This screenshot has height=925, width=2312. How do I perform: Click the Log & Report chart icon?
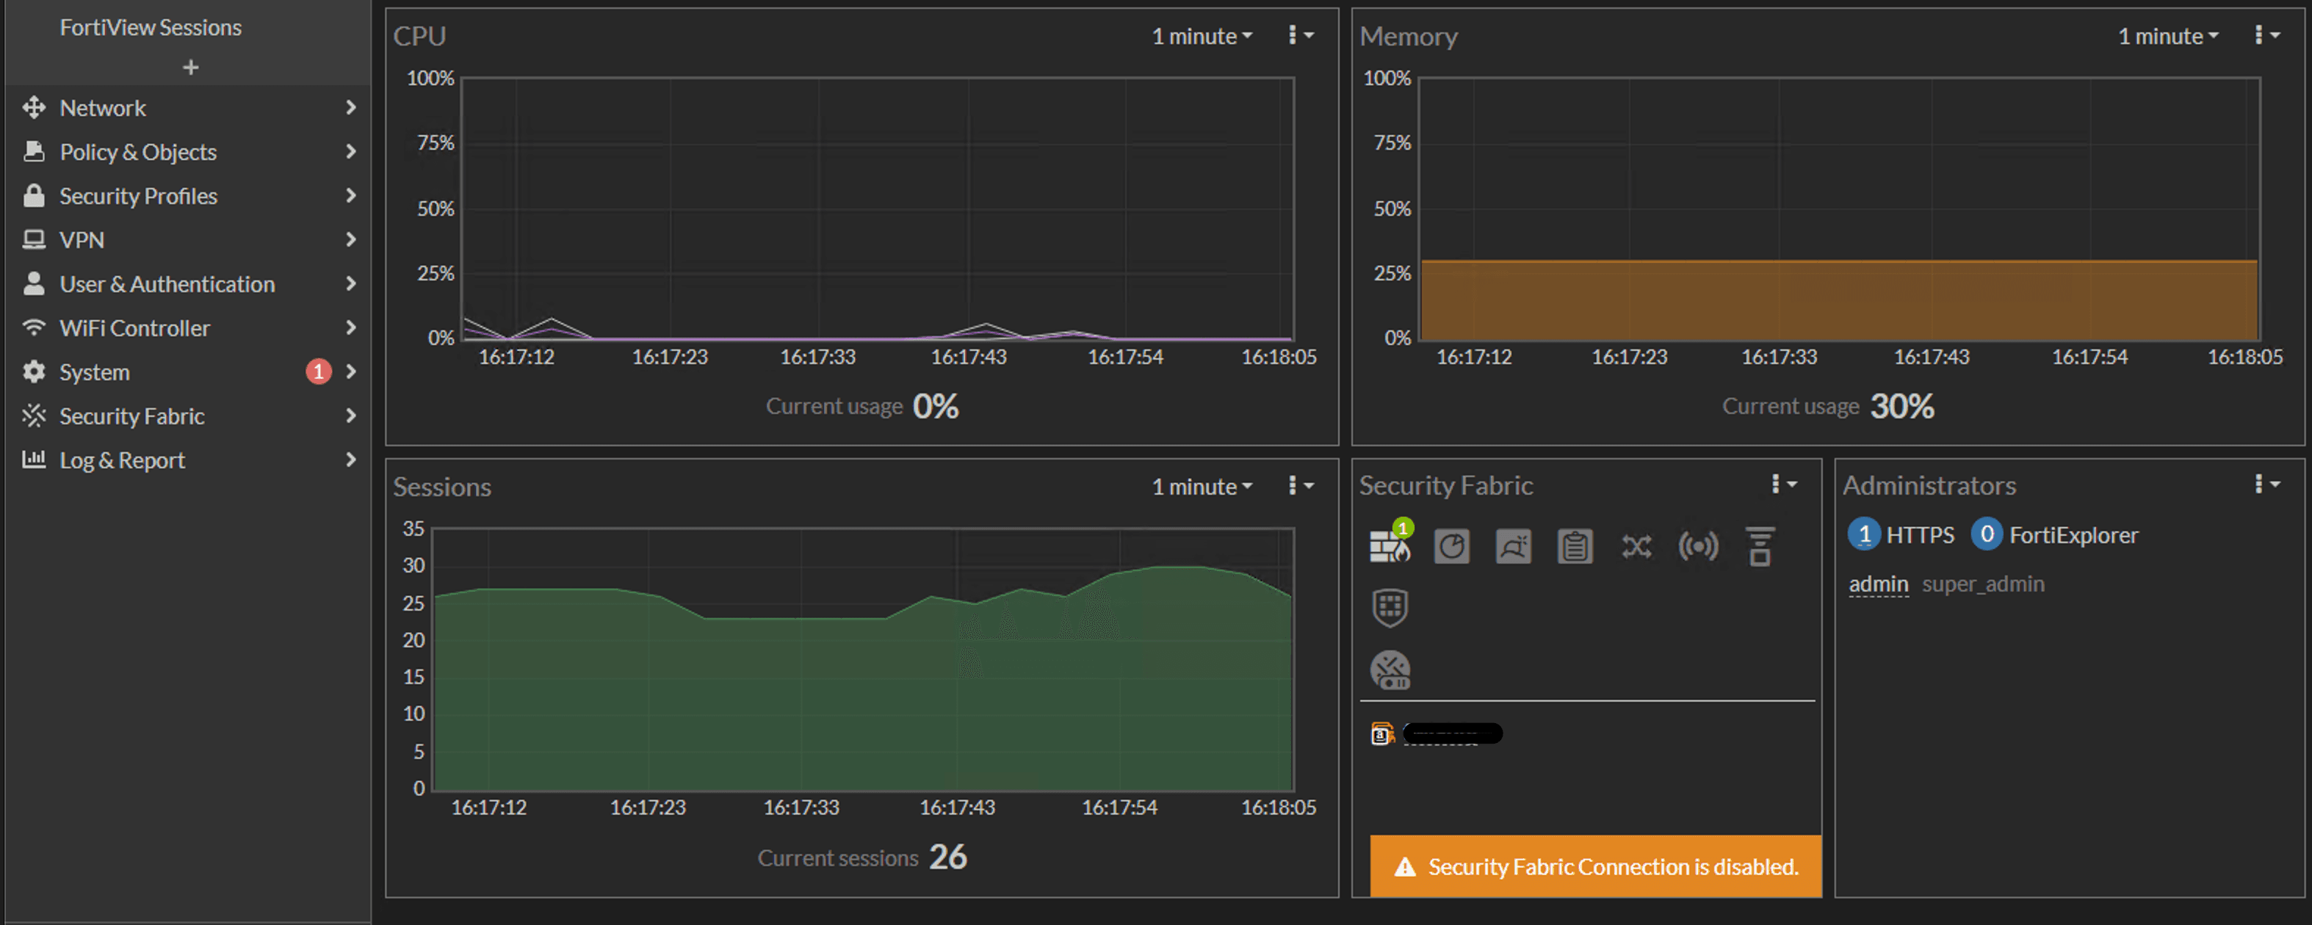[x=34, y=460]
